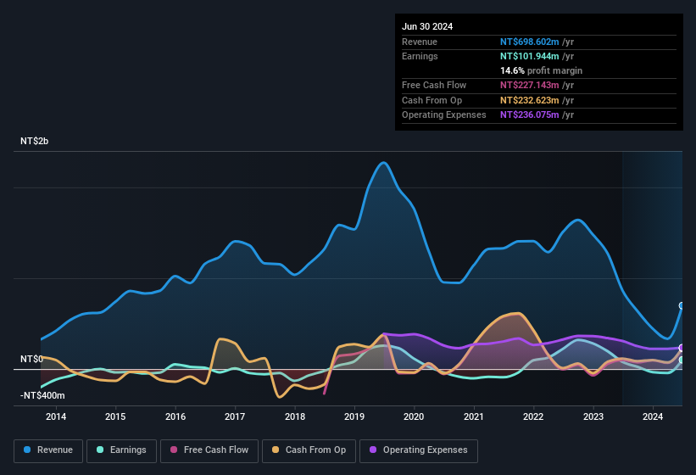Click the 2021 x-axis label
The height and width of the screenshot is (475, 696).
pyautogui.click(x=474, y=416)
